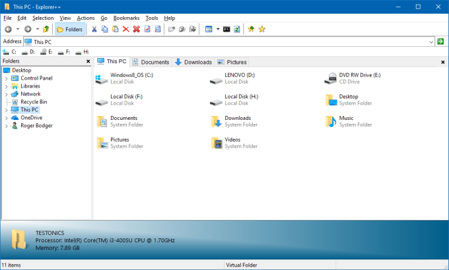Click the Add Bookmark star icon
The image size is (449, 270).
coord(251,29)
